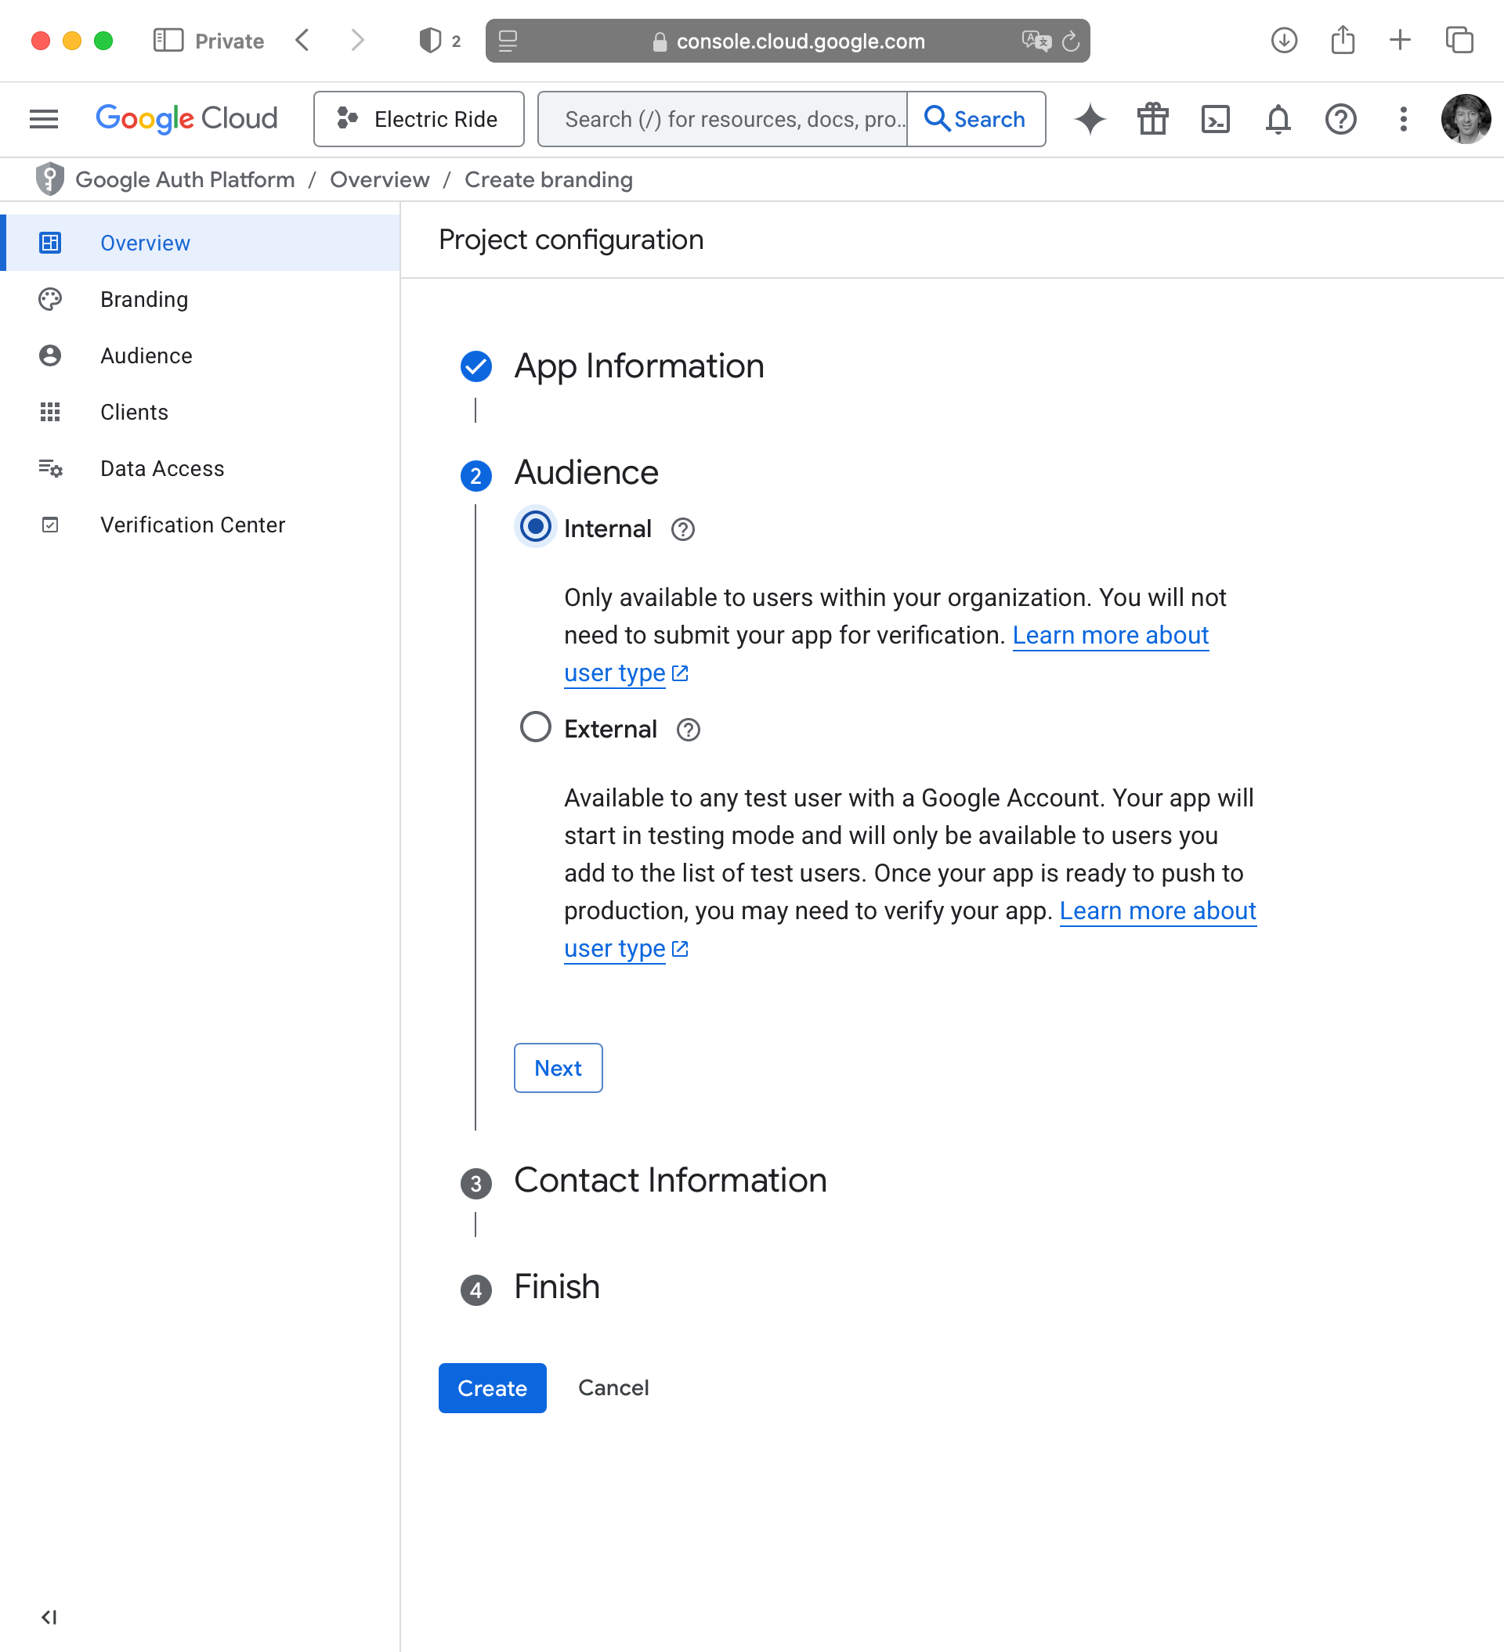This screenshot has width=1504, height=1652.
Task: Activate Cloud Shell terminal icon
Action: point(1214,120)
